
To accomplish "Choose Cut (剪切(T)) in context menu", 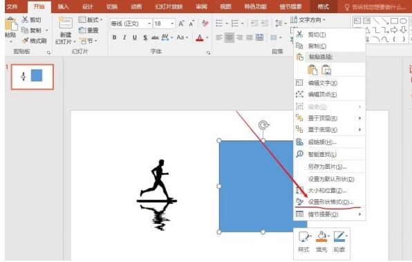I will click(330, 35).
